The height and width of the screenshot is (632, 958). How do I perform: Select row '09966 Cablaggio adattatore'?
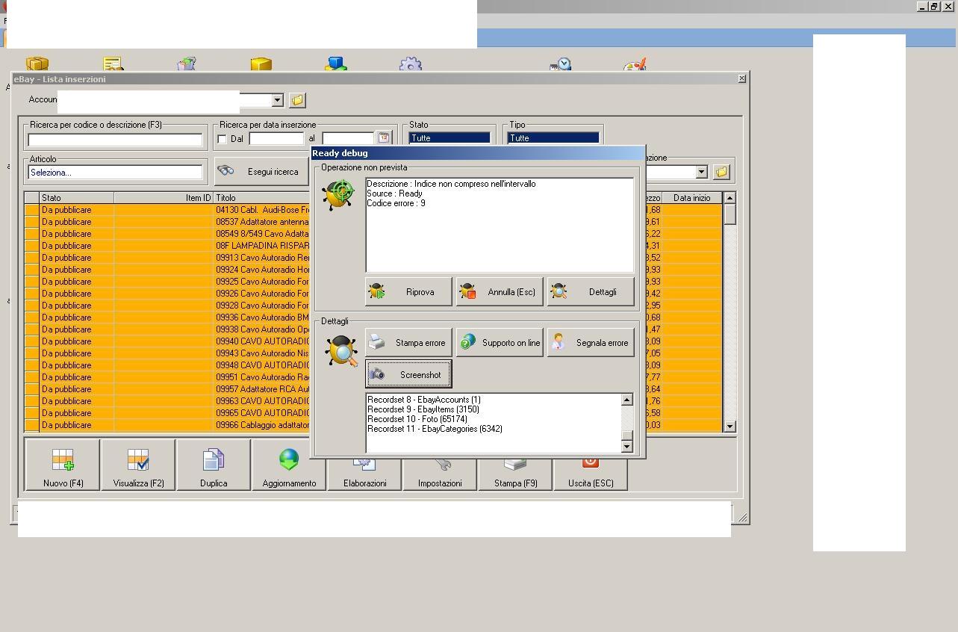pyautogui.click(x=167, y=425)
